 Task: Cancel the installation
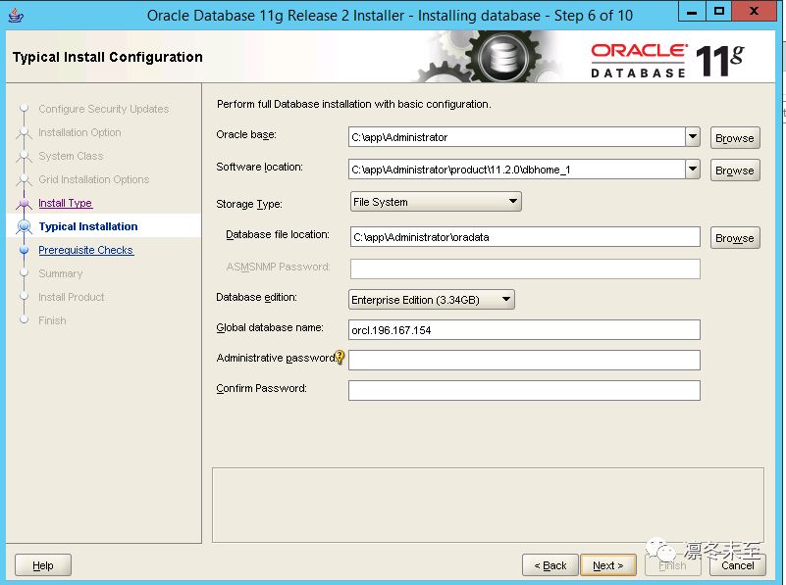pyautogui.click(x=737, y=565)
